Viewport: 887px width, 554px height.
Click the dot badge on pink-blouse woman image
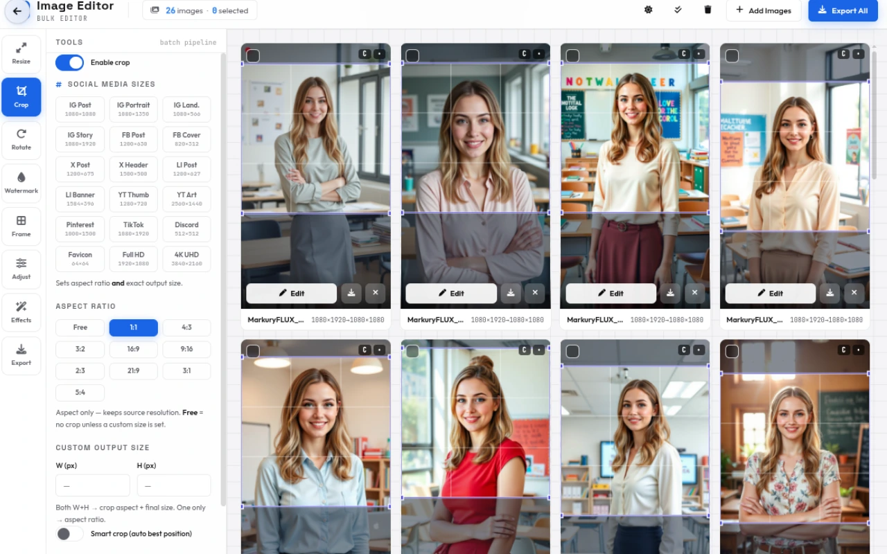(538, 53)
